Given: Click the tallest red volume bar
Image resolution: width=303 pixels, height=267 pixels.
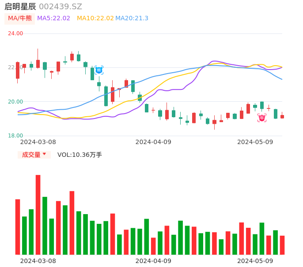Looking at the screenshot, I should [x=38, y=215].
